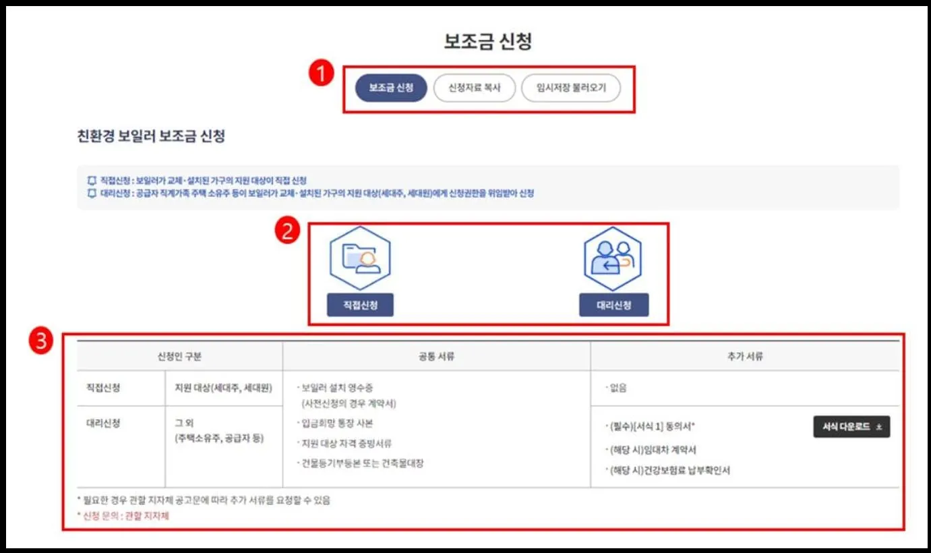Click the 직접신청 button
This screenshot has width=931, height=553.
pos(360,305)
